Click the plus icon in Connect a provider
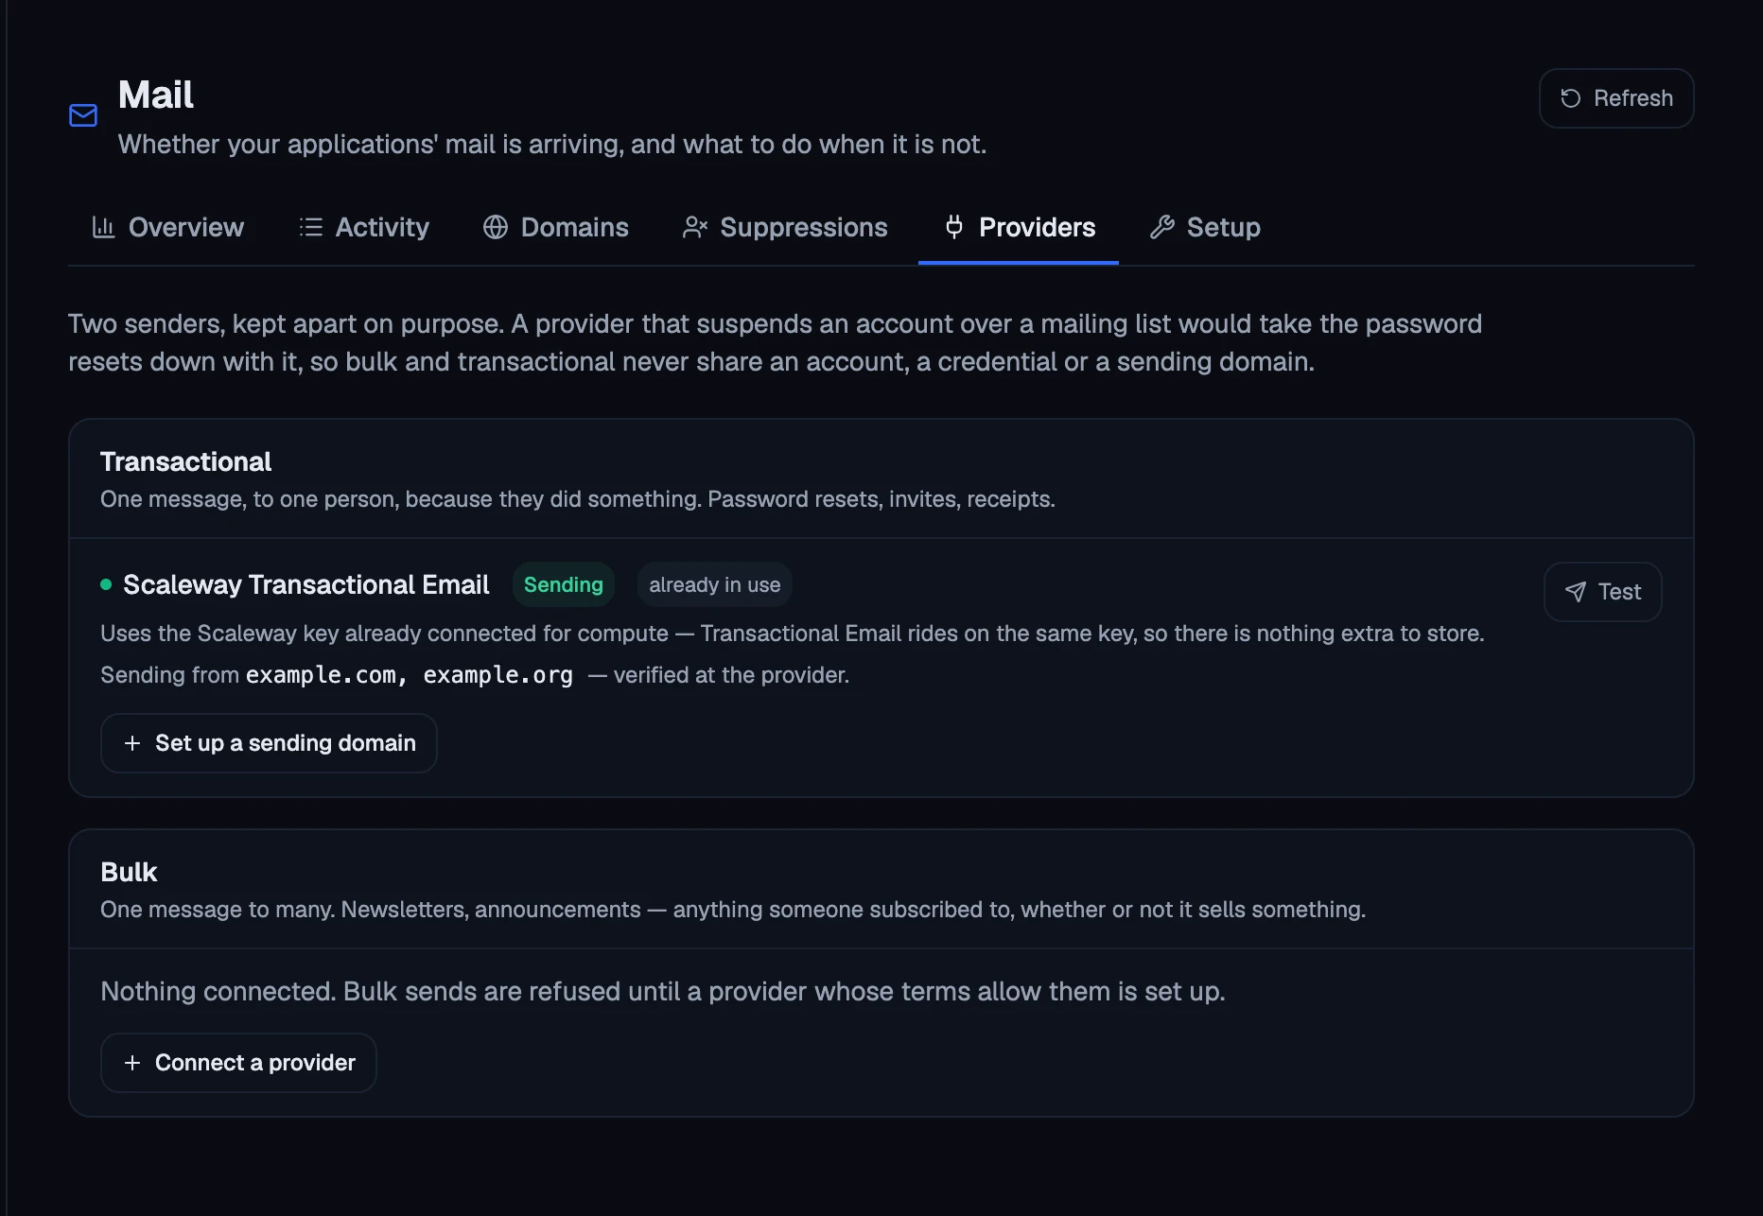 pos(132,1063)
